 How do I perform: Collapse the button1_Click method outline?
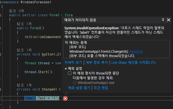(x=1, y=54)
